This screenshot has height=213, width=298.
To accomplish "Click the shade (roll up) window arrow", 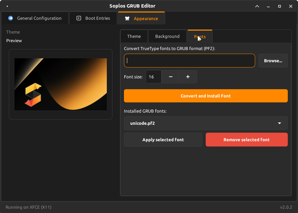I will click(257, 6).
